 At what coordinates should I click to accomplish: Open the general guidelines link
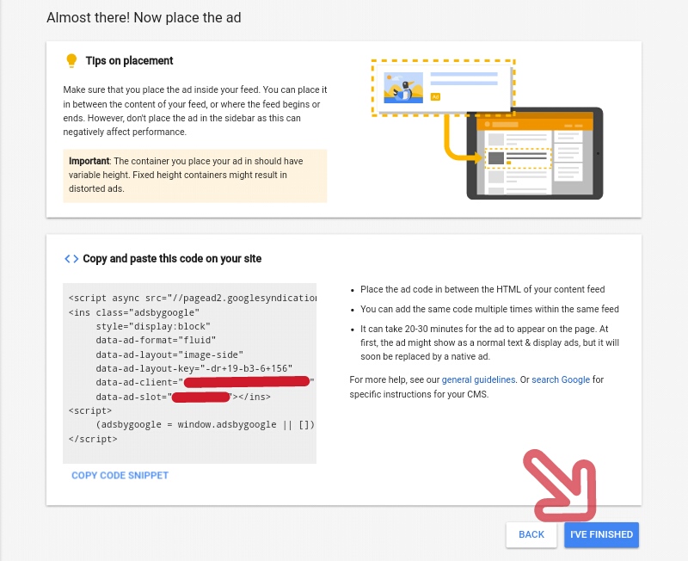point(478,379)
